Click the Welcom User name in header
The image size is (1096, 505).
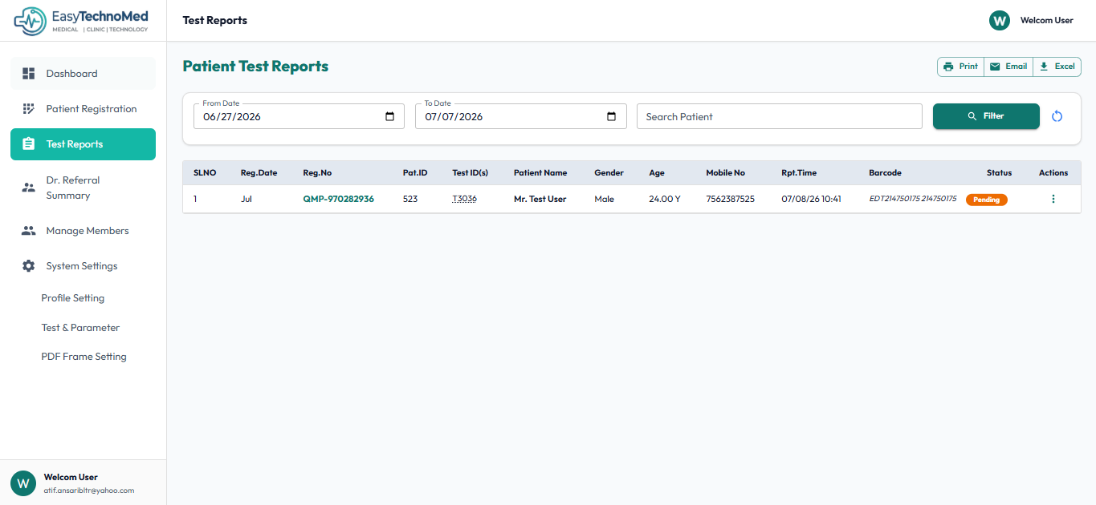(1046, 20)
